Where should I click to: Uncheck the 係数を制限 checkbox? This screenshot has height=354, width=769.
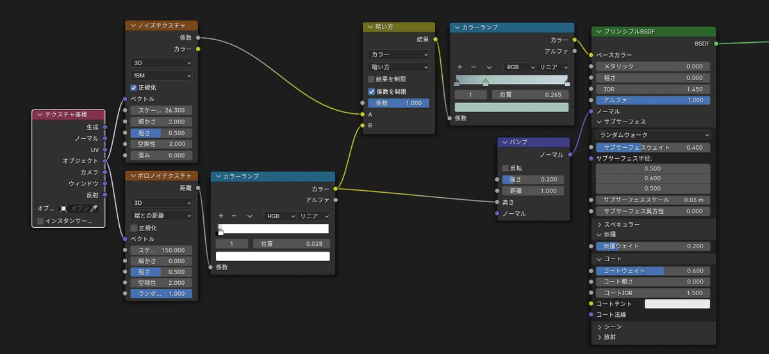[371, 92]
